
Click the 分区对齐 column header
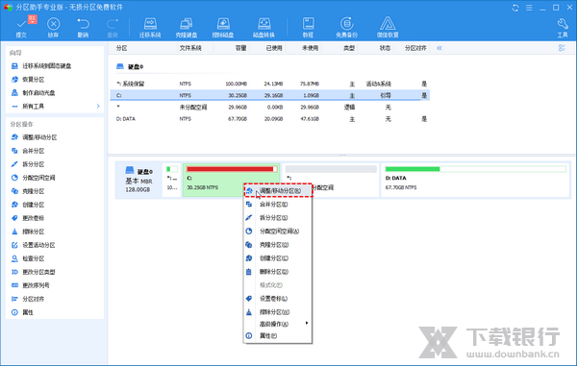[415, 48]
